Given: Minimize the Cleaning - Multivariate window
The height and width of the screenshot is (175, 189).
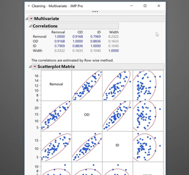Looking at the screenshot, I should (x=132, y=6).
